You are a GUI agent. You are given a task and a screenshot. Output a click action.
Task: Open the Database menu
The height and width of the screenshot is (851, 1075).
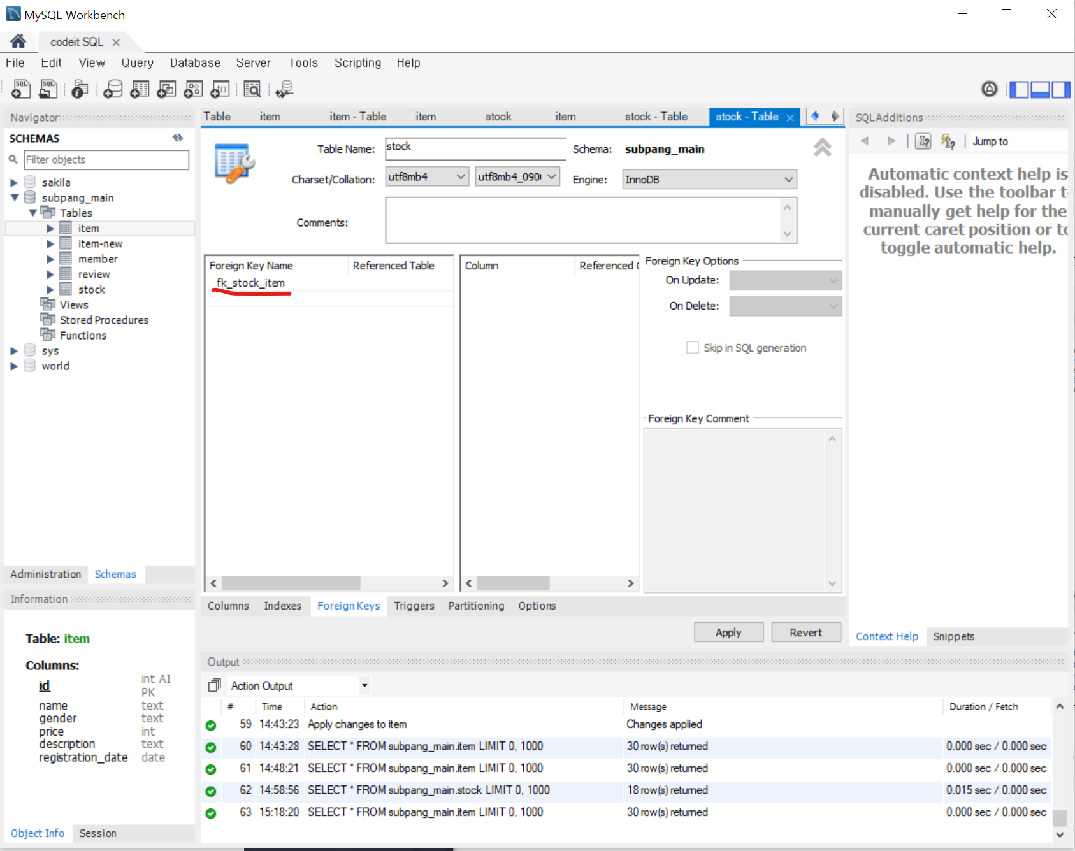click(195, 62)
